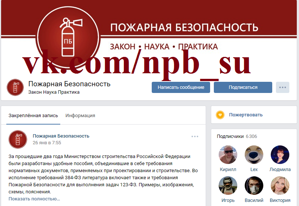Select the Закреплённая запись tab
The height and width of the screenshot is (206, 299).
pos(33,116)
